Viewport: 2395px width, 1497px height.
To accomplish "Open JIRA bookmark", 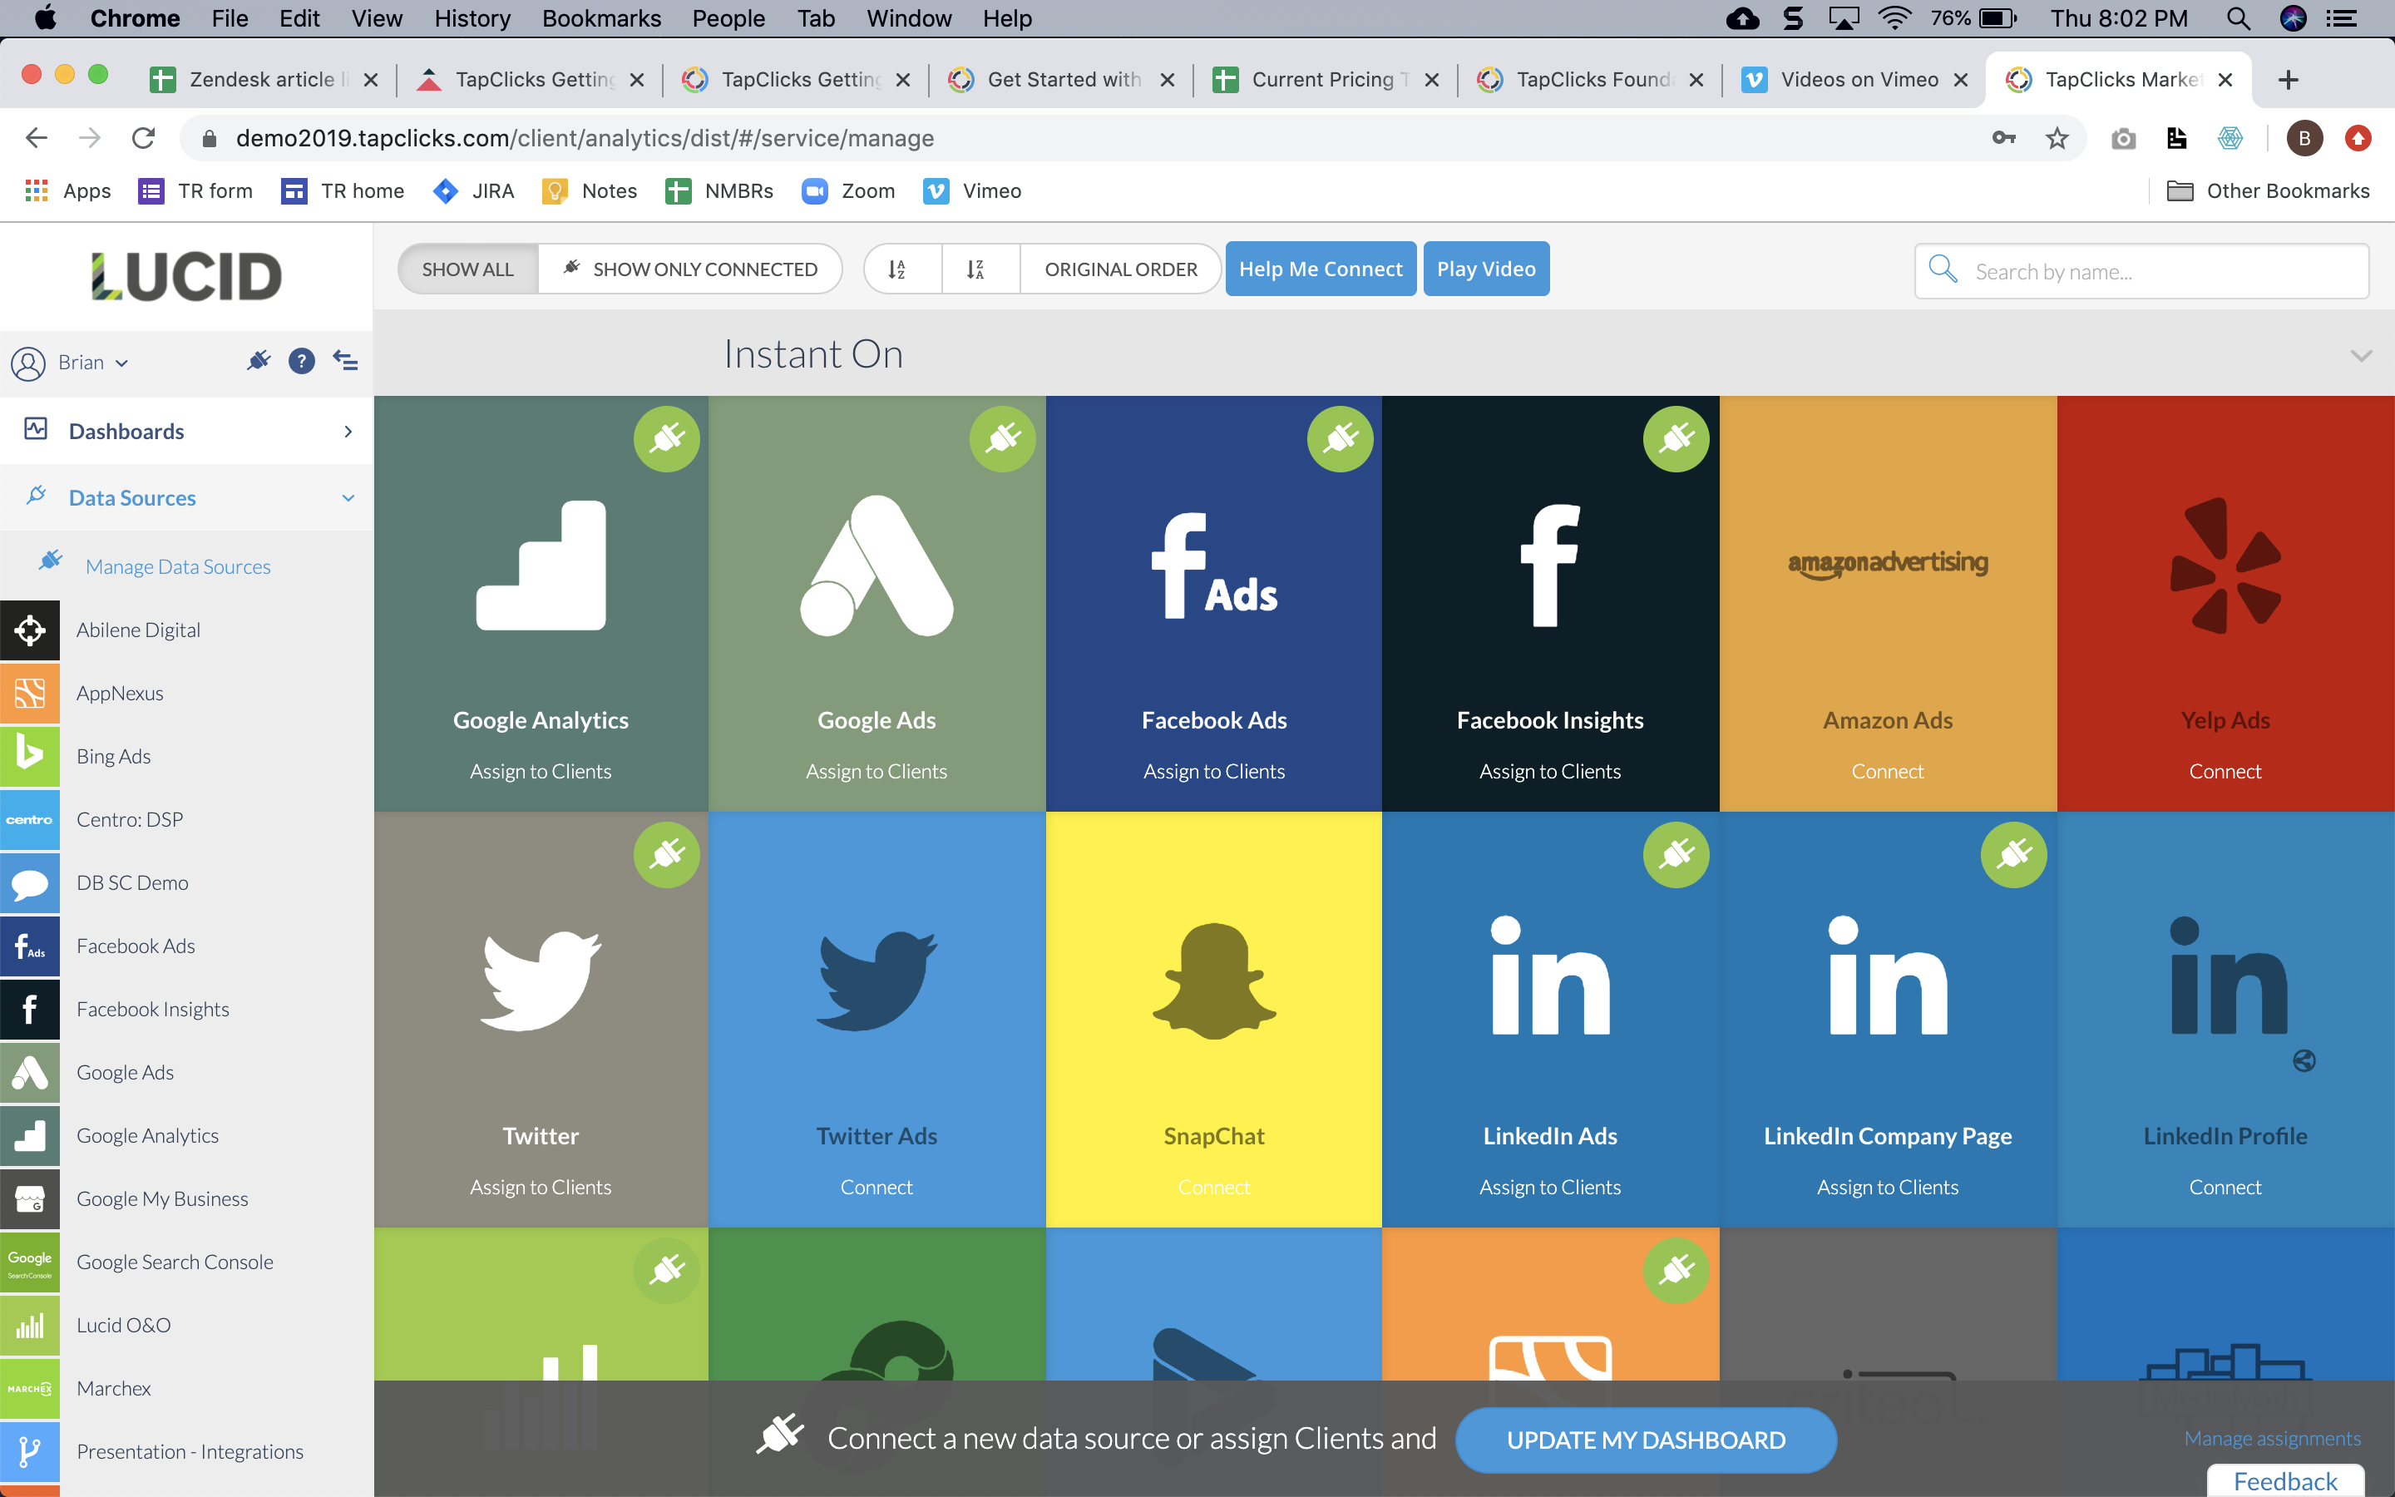I will (474, 191).
